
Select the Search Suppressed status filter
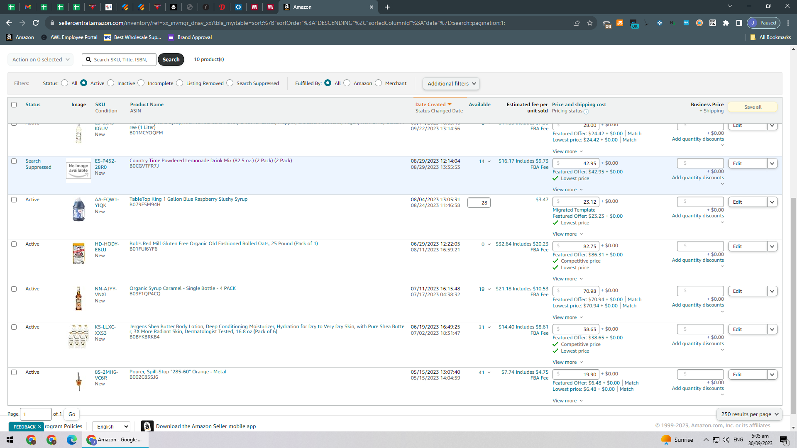tap(230, 83)
